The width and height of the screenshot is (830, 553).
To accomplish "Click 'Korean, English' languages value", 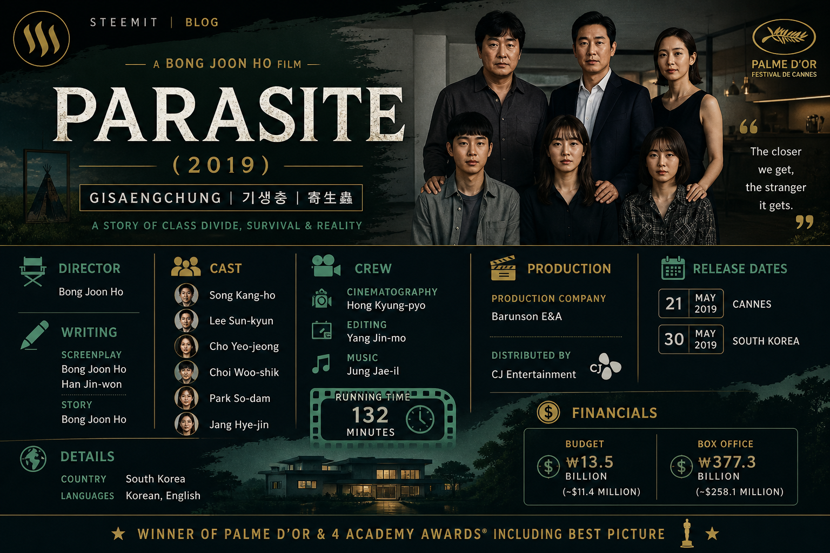I will point(163,496).
